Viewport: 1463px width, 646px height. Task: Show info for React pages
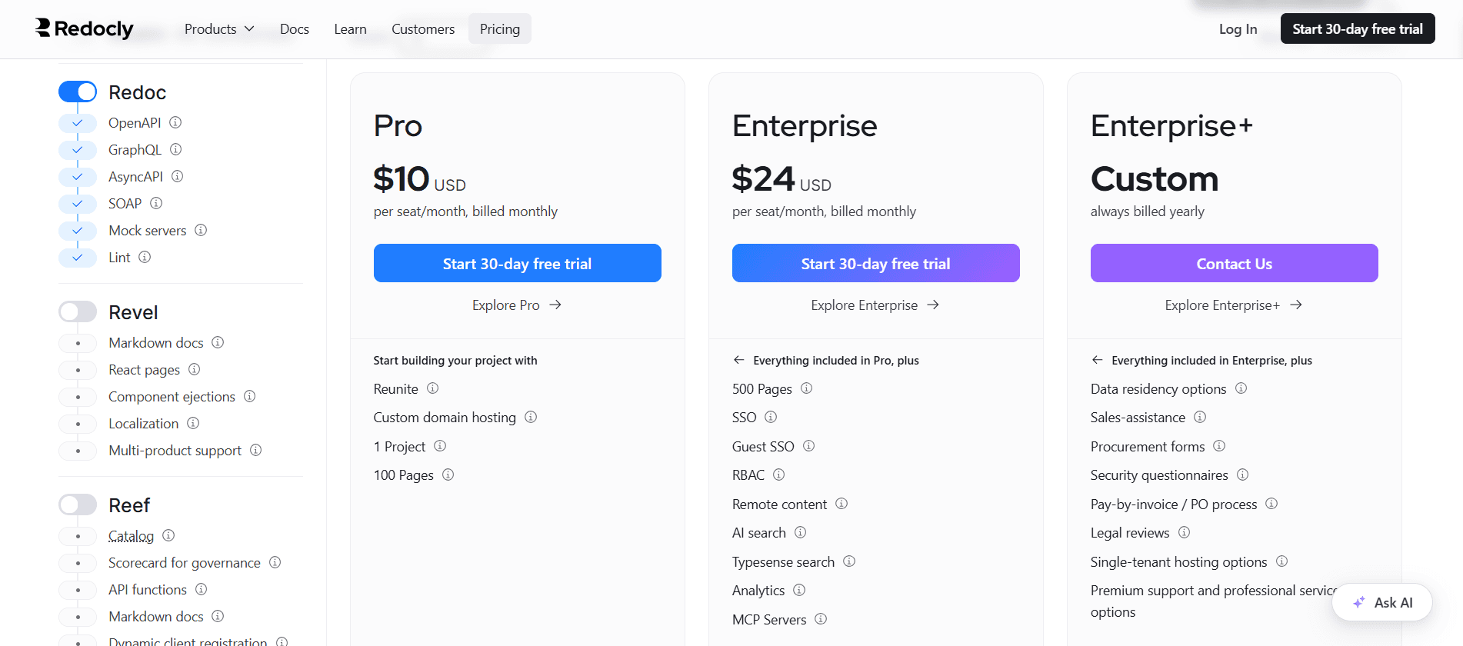click(195, 369)
